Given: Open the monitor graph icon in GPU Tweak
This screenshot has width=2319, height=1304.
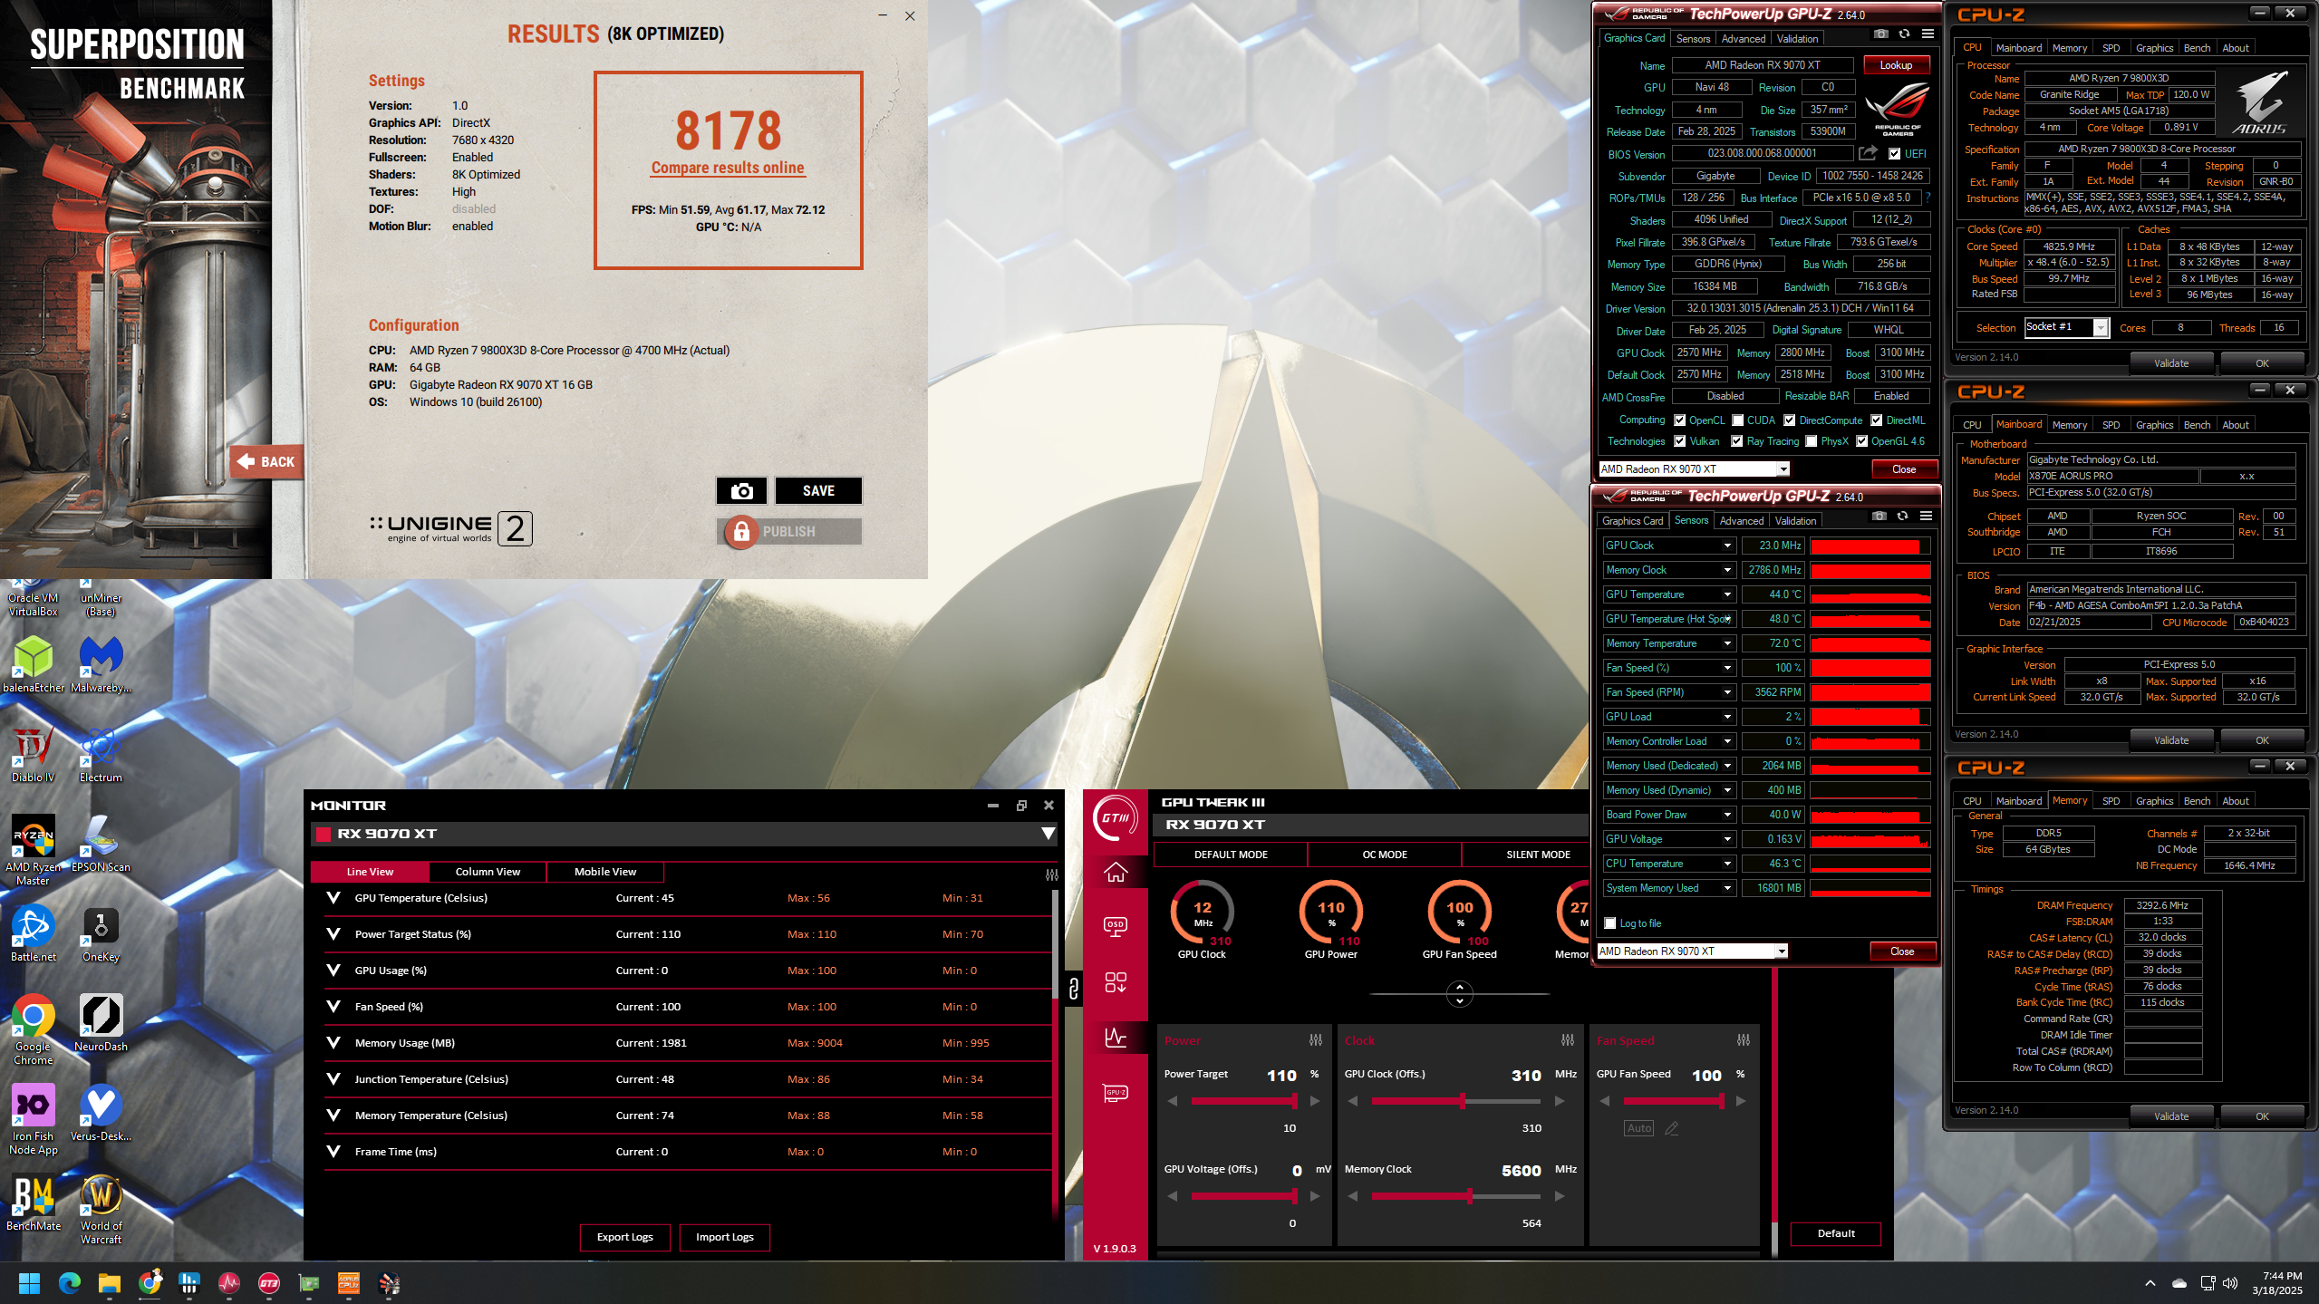Looking at the screenshot, I should [1116, 1037].
